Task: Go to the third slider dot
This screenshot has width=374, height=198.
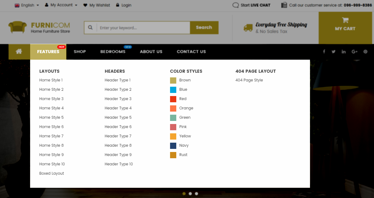Action: coord(196,194)
